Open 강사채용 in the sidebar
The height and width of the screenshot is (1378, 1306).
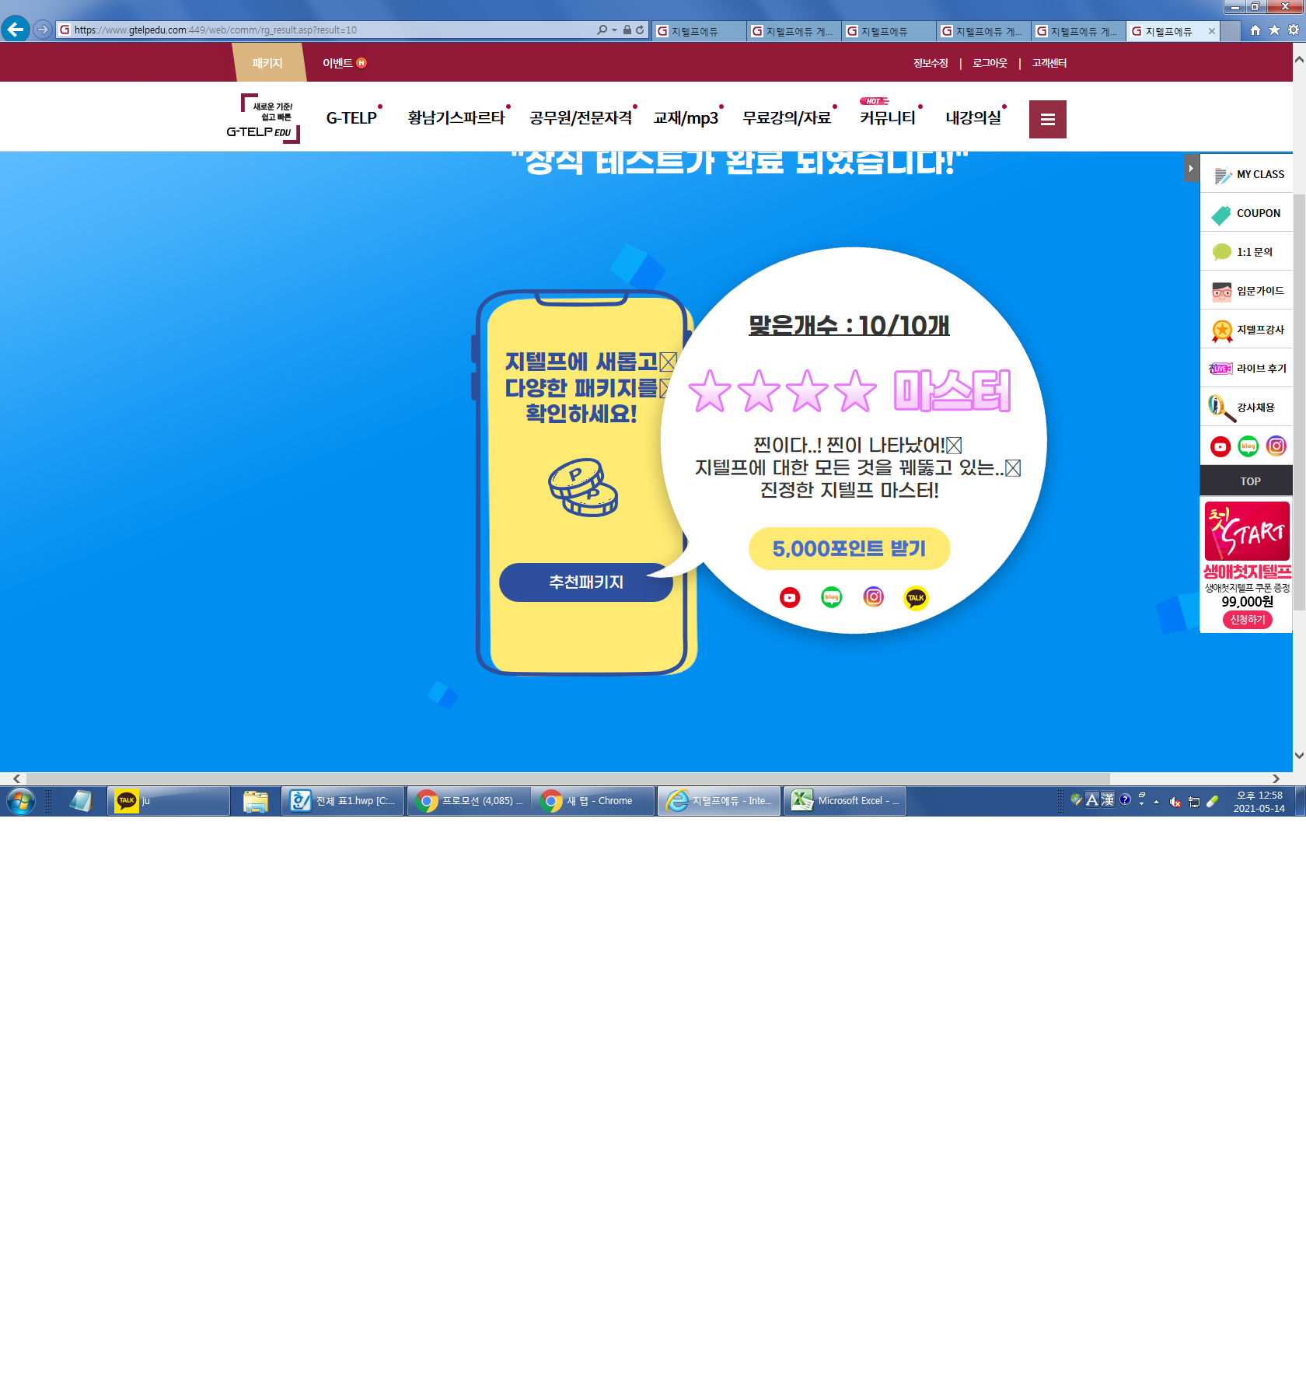pyautogui.click(x=1247, y=407)
